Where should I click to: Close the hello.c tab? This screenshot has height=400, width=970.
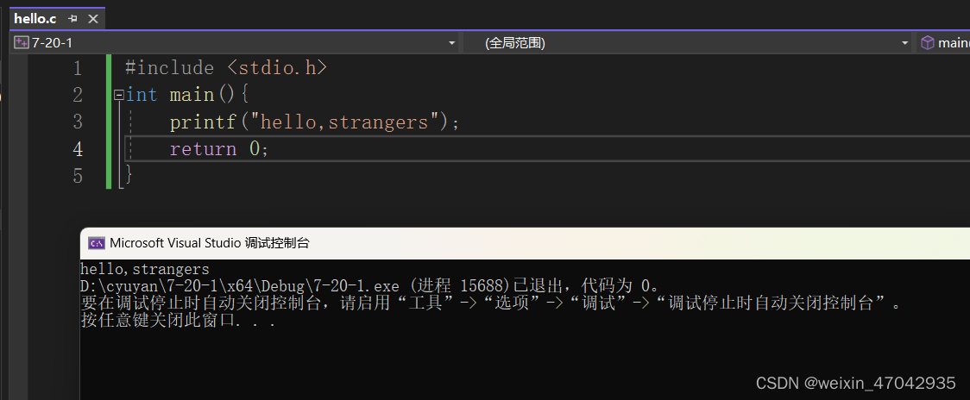coord(93,19)
